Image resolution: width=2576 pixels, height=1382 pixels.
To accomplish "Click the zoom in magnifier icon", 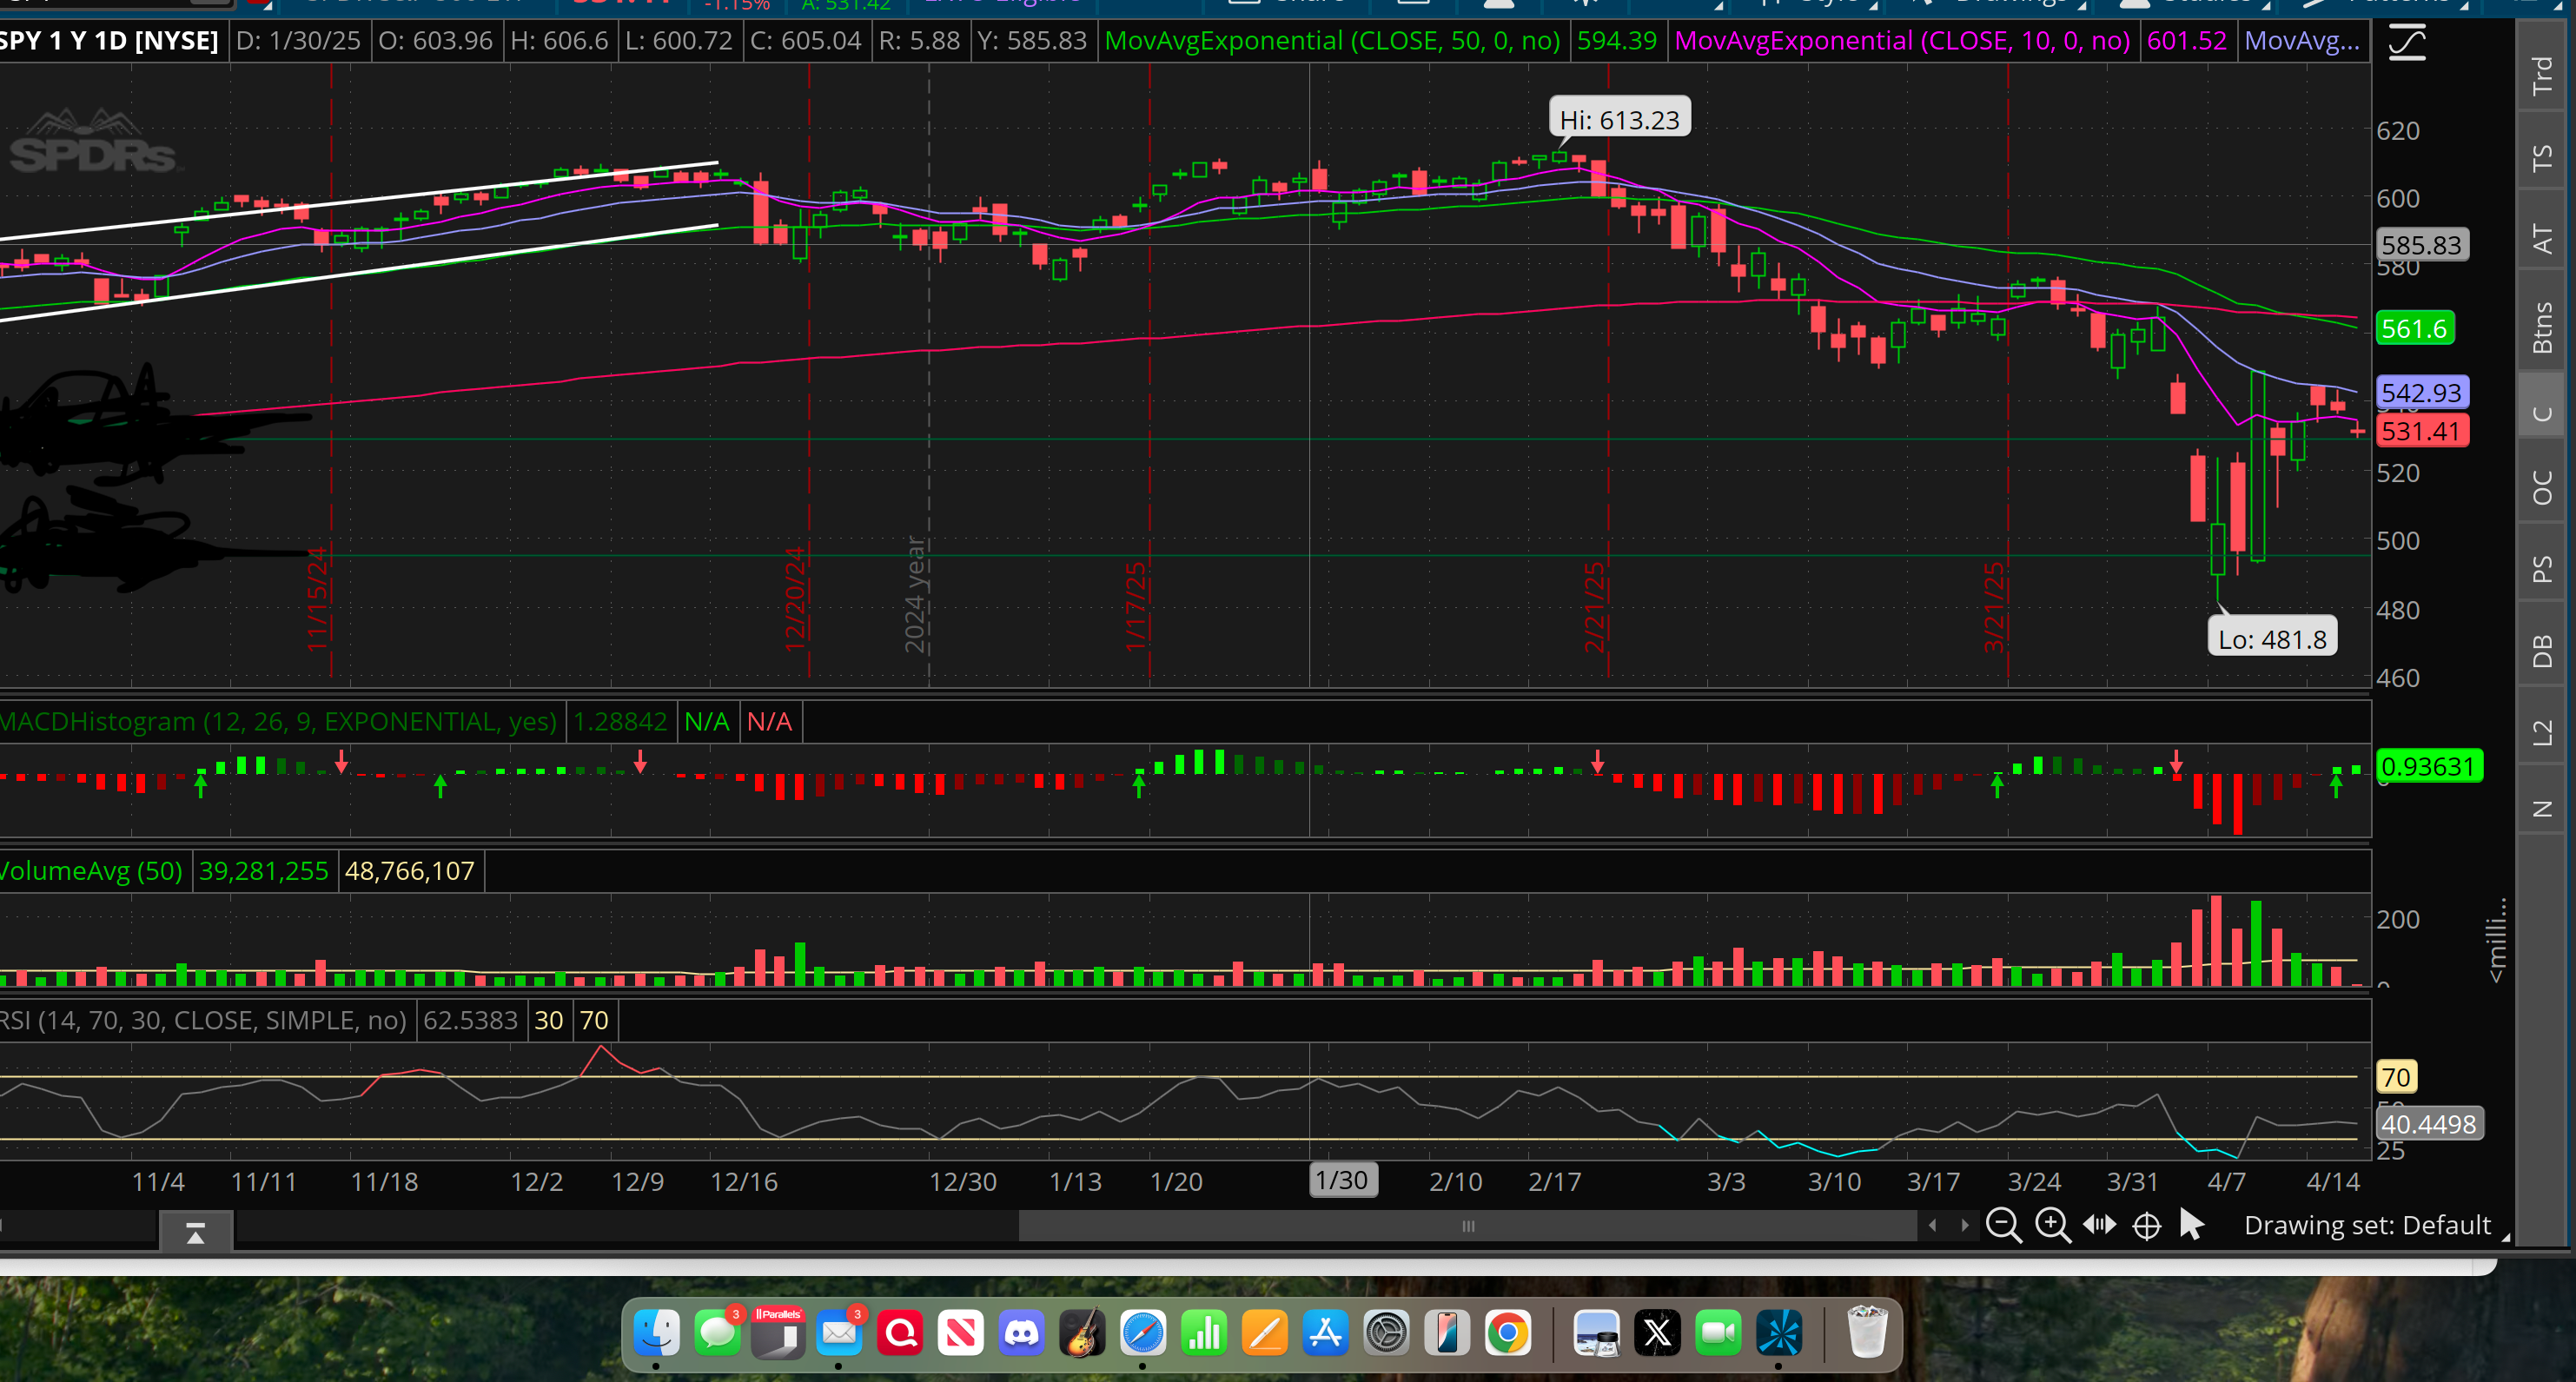I will 2052,1225.
